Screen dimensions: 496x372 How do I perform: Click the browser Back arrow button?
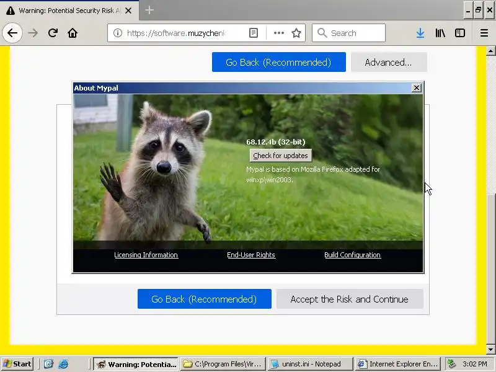[12, 33]
